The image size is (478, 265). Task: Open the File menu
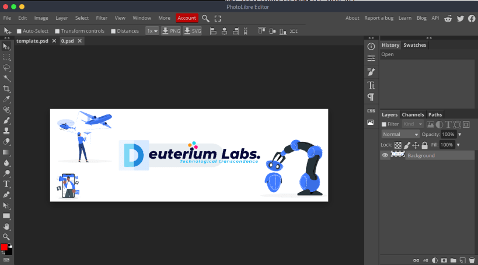click(x=7, y=18)
